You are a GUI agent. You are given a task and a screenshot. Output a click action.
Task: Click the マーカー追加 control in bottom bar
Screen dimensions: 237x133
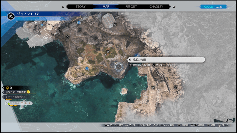coord(114,125)
